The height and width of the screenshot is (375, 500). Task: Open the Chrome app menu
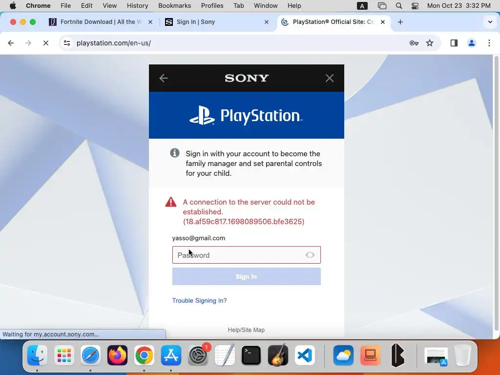[x=38, y=6]
